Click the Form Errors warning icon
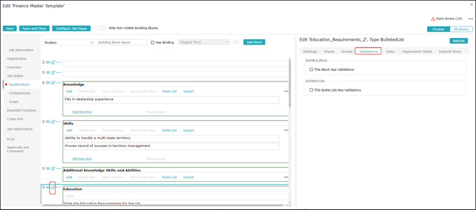476x210 pixels. tap(433, 19)
